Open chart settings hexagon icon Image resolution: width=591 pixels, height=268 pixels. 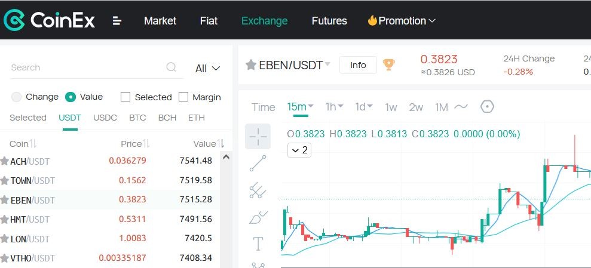488,107
